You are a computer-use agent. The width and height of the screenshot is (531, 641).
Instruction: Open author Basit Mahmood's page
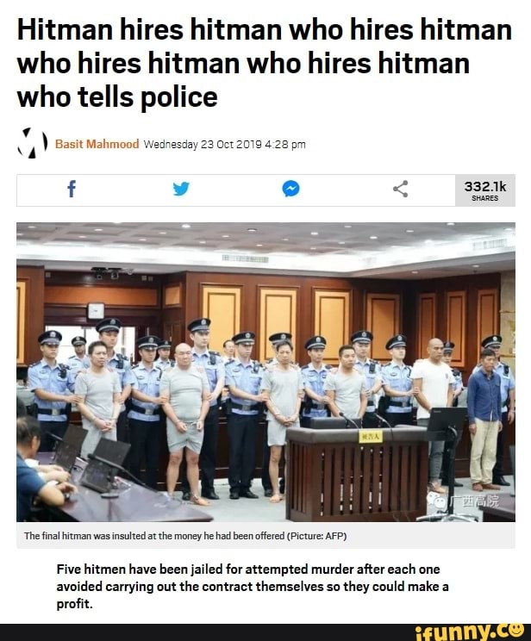[x=97, y=144]
